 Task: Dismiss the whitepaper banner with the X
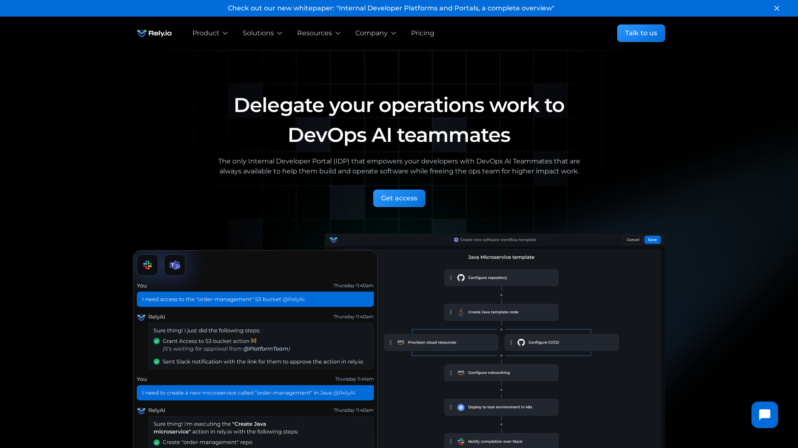click(x=776, y=8)
